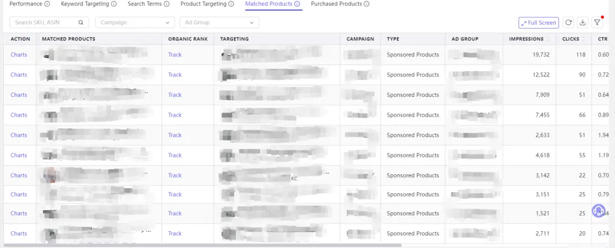Select the 4,618 impressions cell
This screenshot has width=615, height=248.
(x=529, y=155)
